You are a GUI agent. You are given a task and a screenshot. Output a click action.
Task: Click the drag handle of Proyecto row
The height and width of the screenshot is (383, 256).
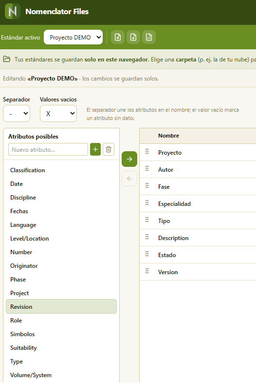(147, 151)
